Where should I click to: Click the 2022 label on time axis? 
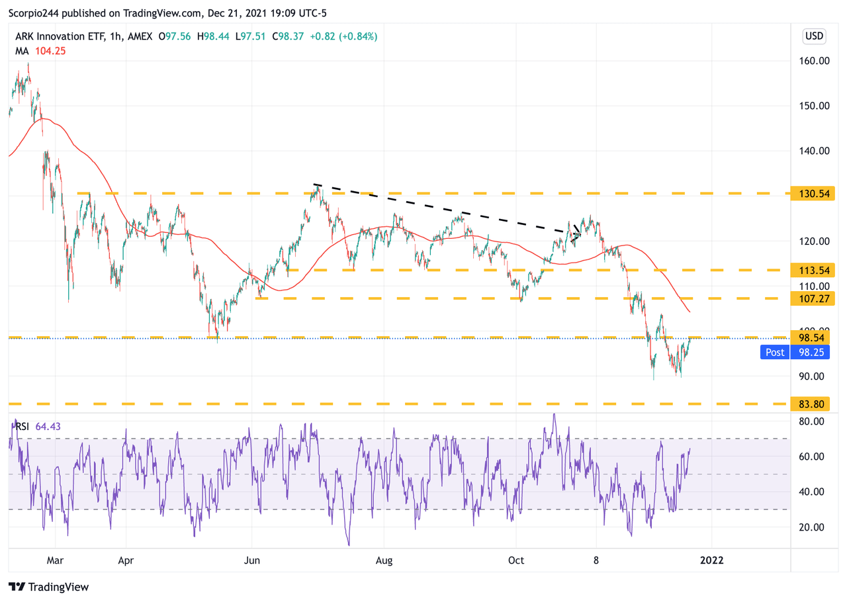point(711,560)
